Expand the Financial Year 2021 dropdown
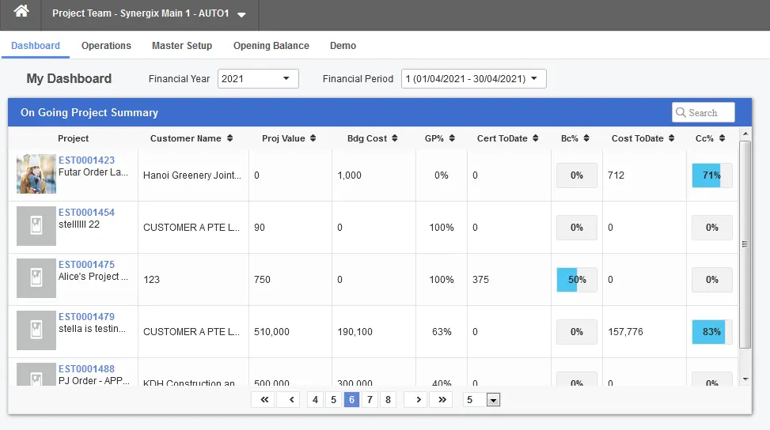The height and width of the screenshot is (430, 770). (258, 78)
